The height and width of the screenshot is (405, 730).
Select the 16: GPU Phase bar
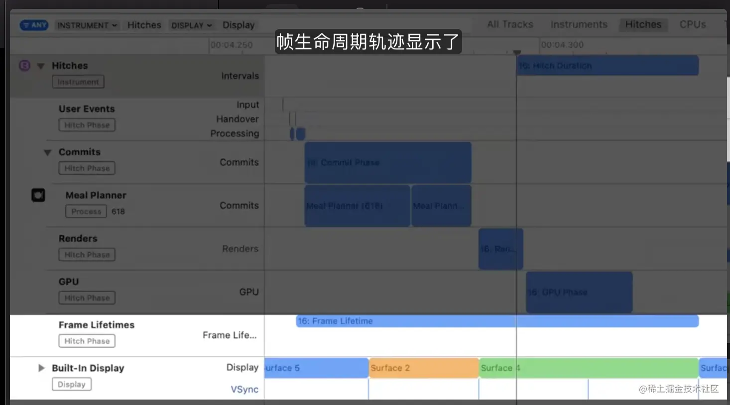pos(579,292)
